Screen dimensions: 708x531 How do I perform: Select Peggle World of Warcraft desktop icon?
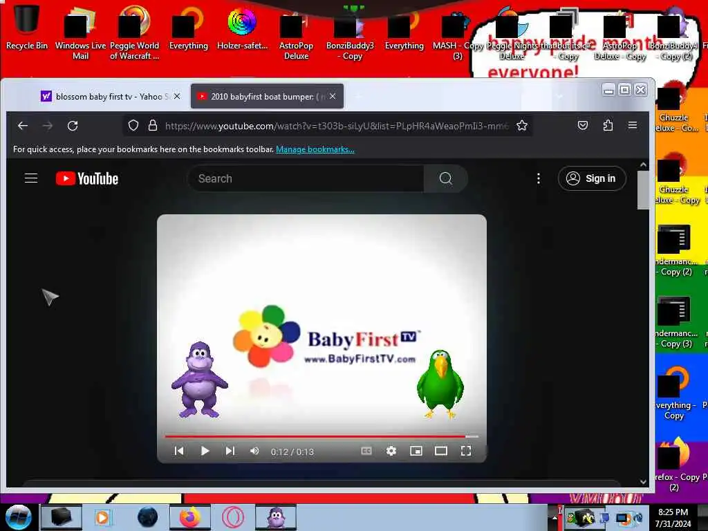(135, 33)
